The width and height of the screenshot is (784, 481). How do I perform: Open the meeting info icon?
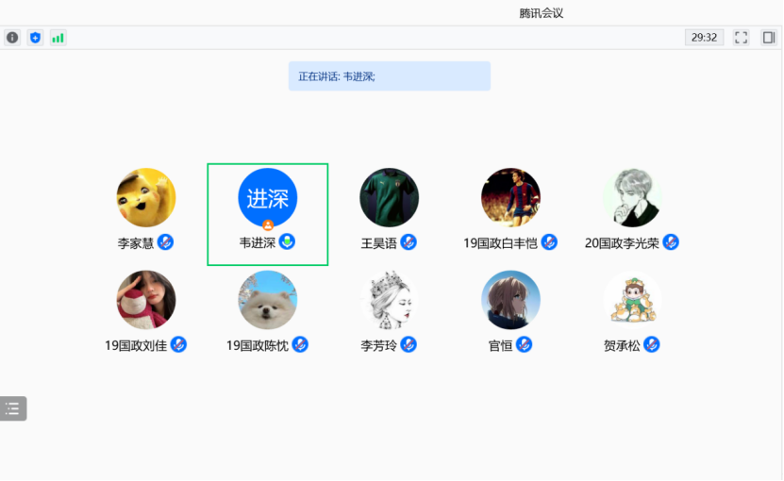point(12,38)
